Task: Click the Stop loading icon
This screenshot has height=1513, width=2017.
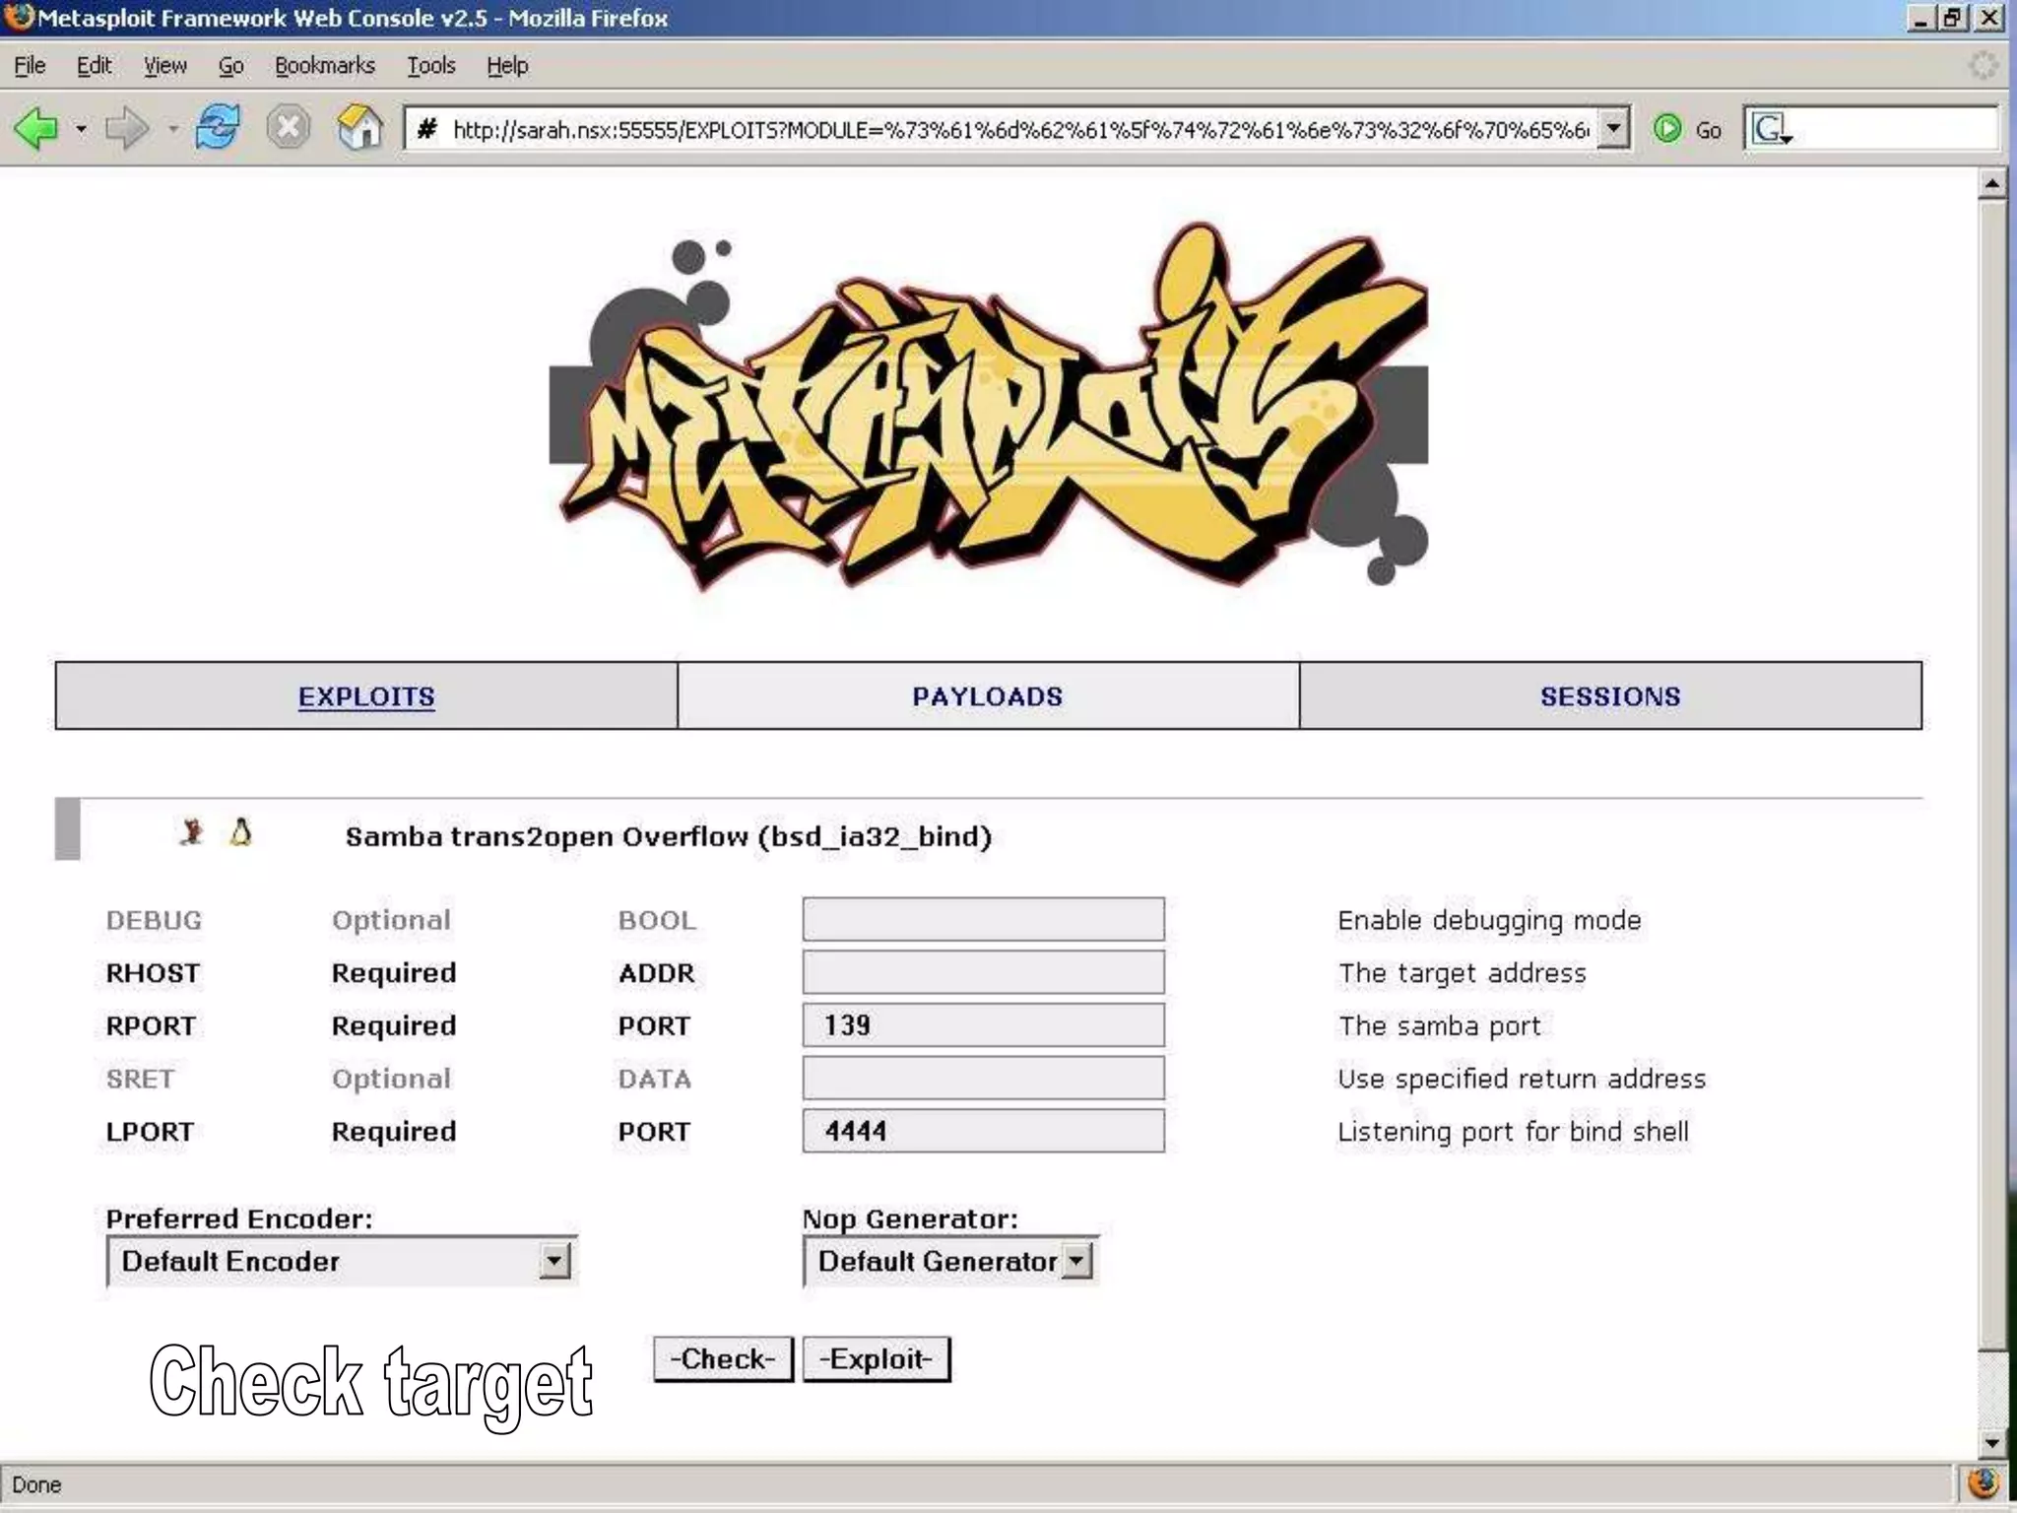Action: 289,128
